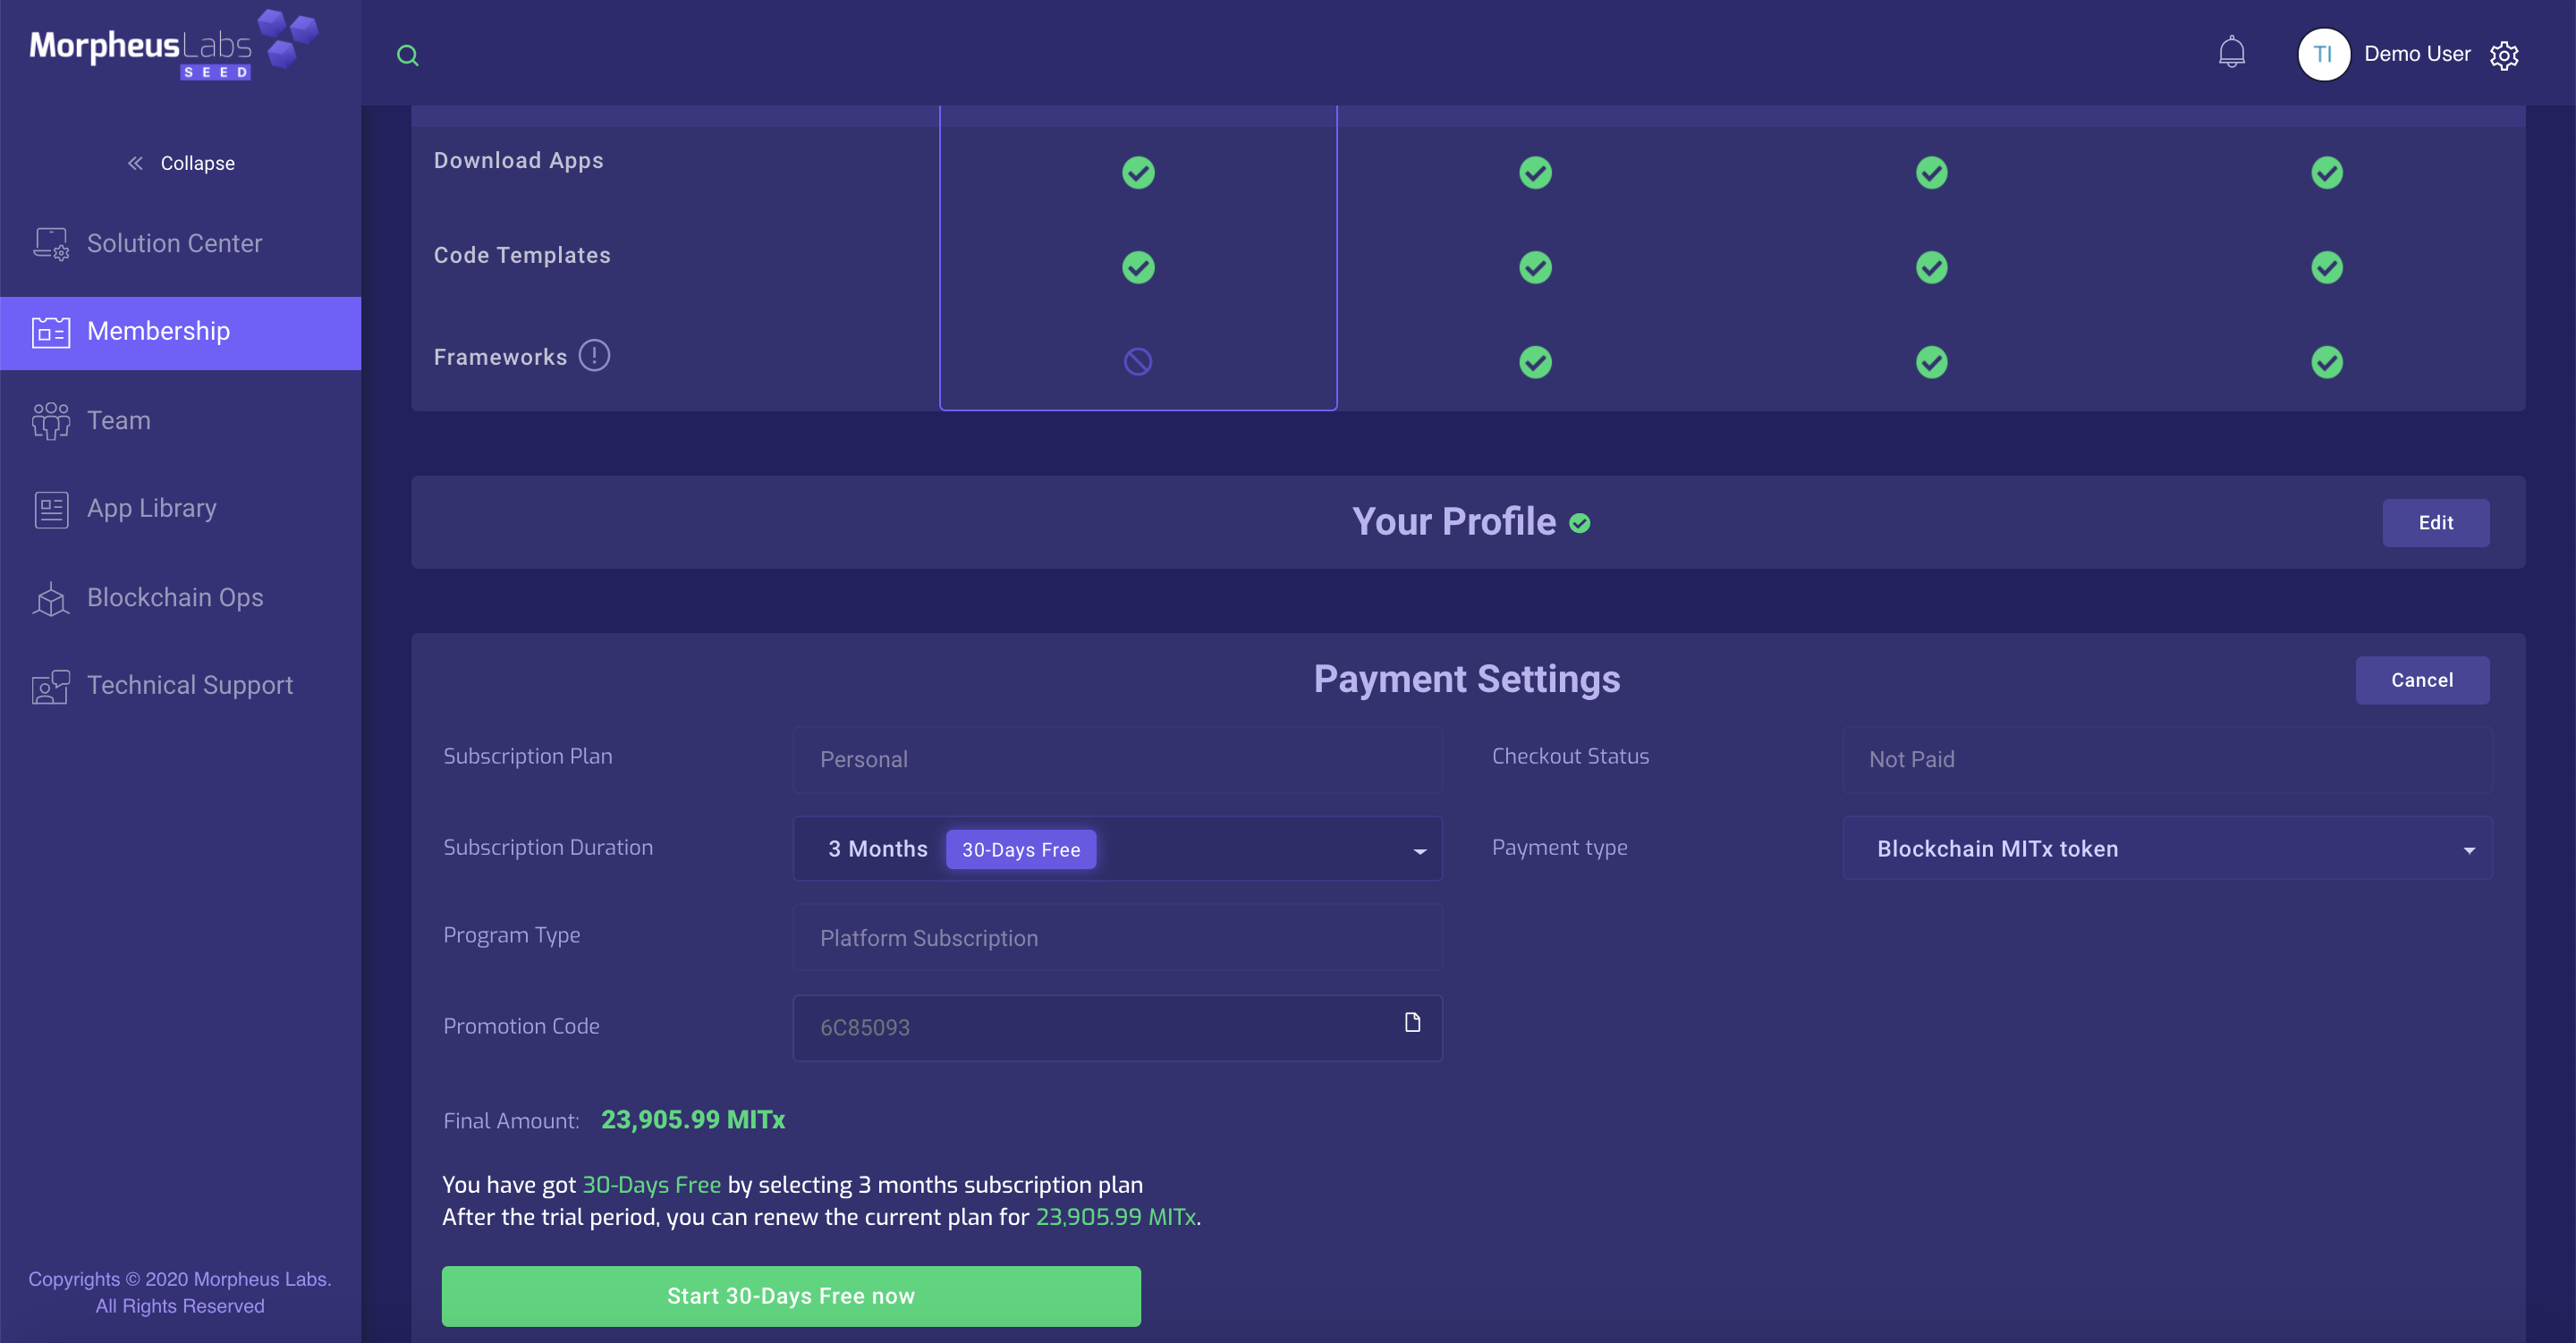This screenshot has width=2576, height=1343.
Task: Click the search magnifier icon
Action: (407, 55)
